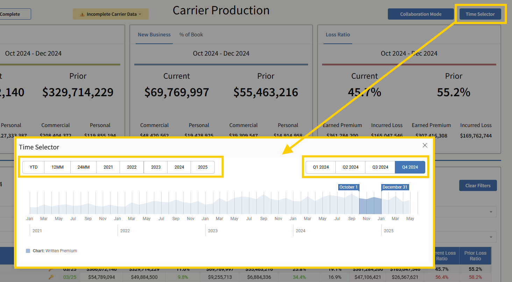Sort by Prior Loss Ratio column header

point(475,256)
